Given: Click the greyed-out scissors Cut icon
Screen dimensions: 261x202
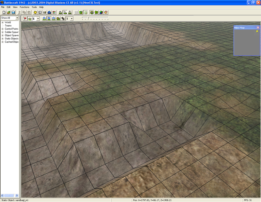Looking at the screenshot, I should (x=20, y=12).
